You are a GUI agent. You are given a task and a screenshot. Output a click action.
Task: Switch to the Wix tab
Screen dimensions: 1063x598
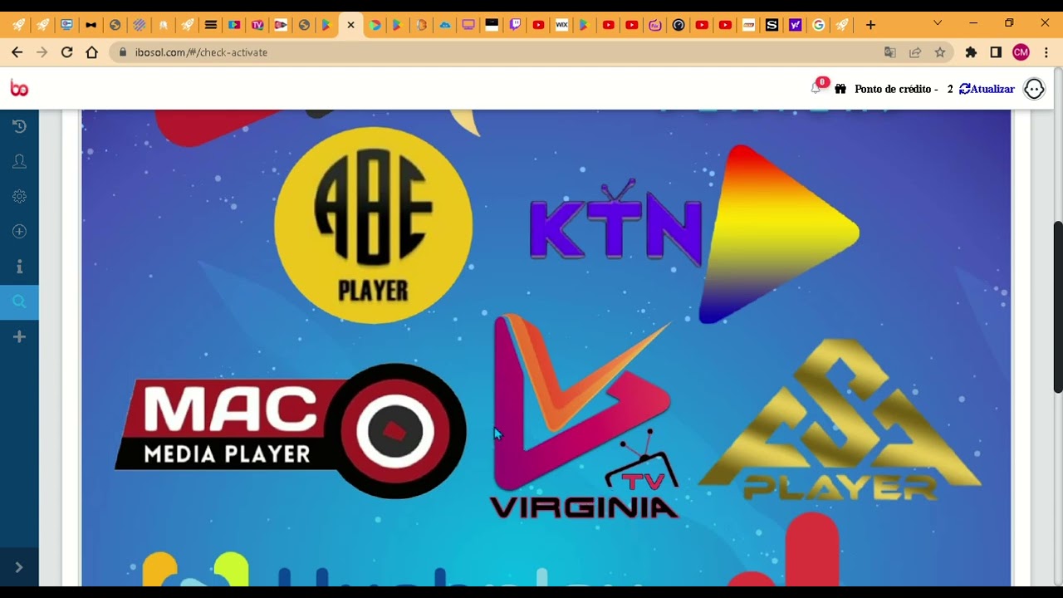pos(561,25)
